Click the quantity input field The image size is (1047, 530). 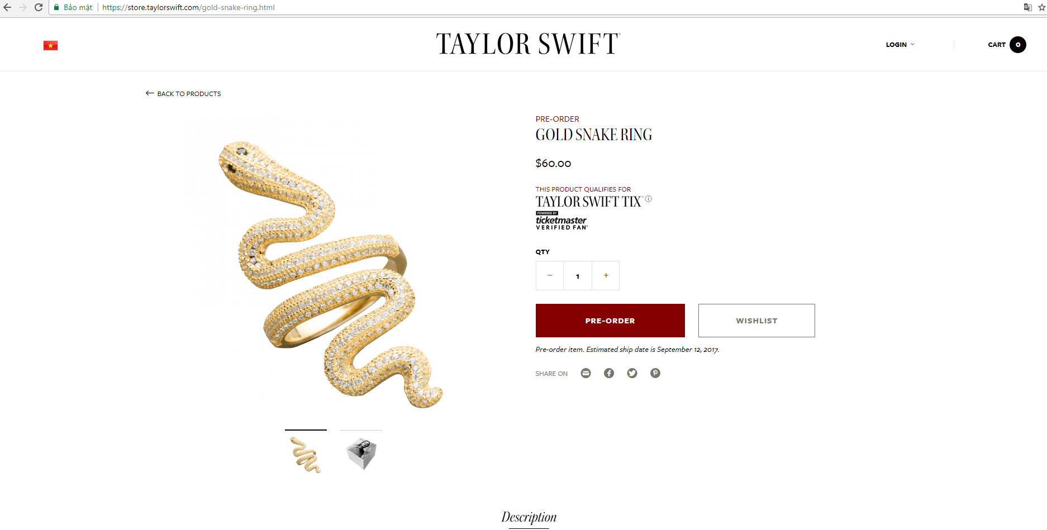578,276
